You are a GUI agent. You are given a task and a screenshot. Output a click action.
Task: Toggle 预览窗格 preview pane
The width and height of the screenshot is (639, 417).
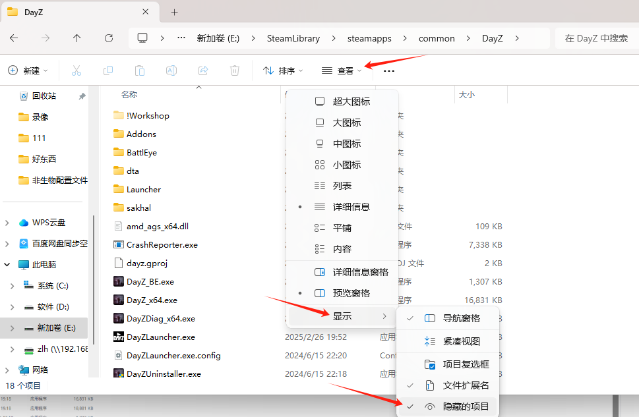(x=342, y=293)
